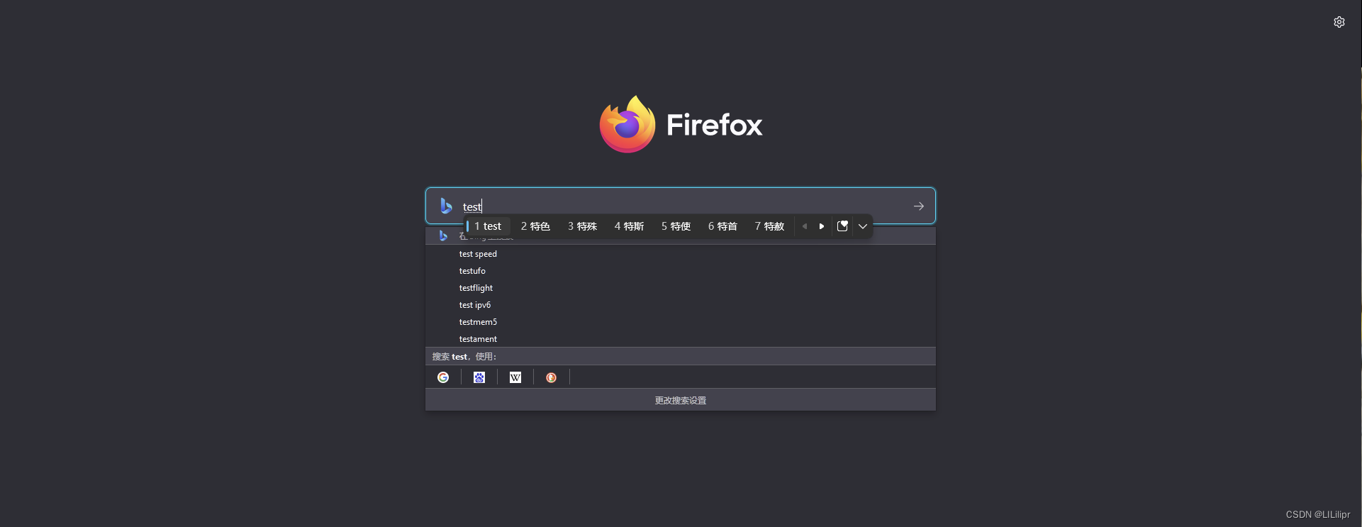Expand the IME candidate list chevron
The width and height of the screenshot is (1362, 527).
tap(863, 226)
